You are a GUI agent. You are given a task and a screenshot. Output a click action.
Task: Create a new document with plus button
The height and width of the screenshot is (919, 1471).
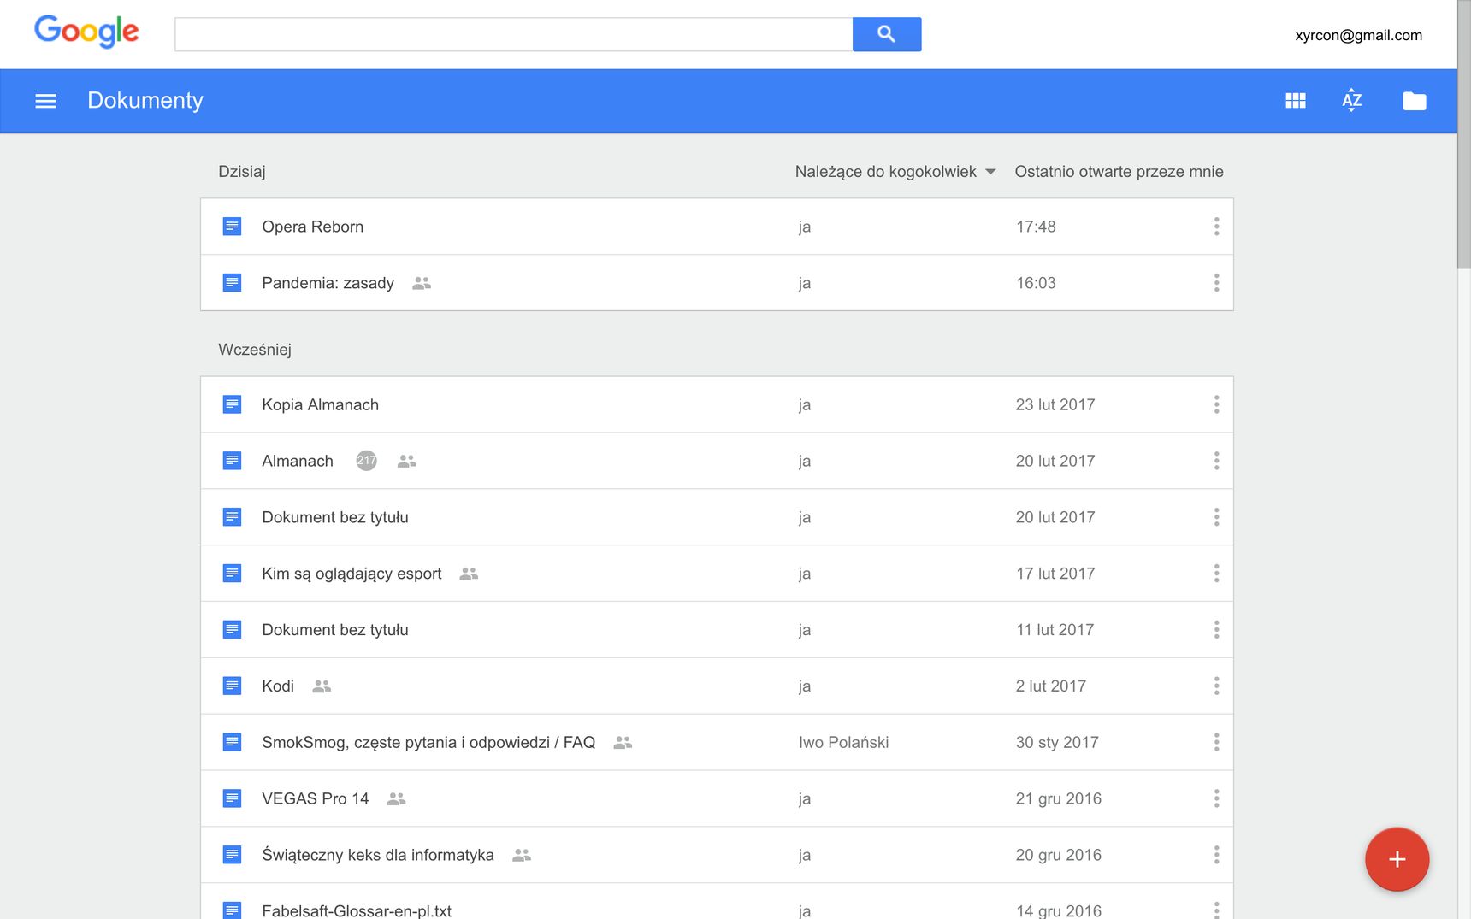(x=1397, y=859)
